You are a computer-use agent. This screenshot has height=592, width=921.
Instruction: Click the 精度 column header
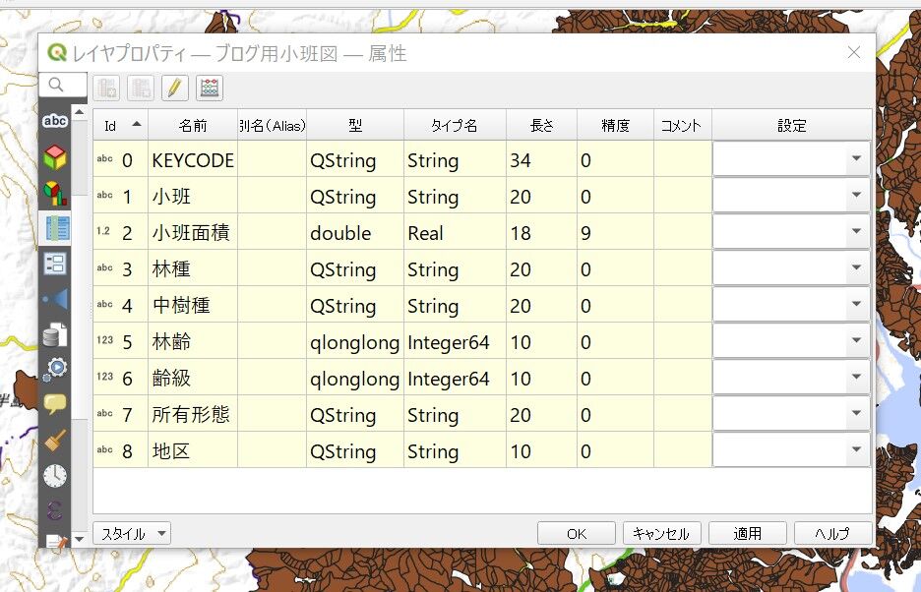coord(616,125)
